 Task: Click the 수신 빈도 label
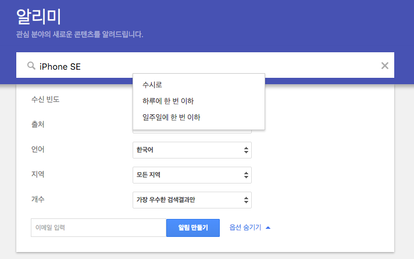(45, 99)
